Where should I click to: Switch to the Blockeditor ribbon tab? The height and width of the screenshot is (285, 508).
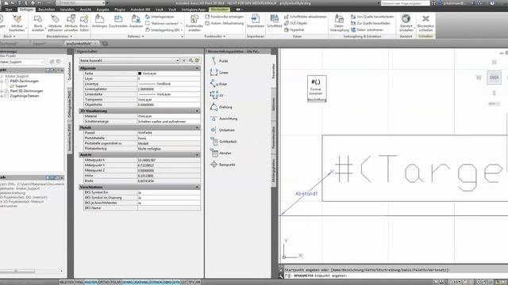[219, 9]
